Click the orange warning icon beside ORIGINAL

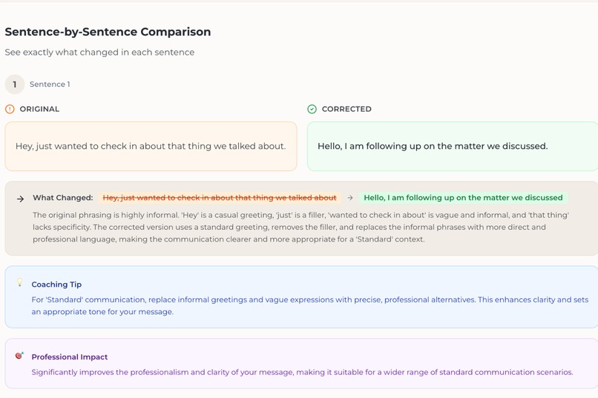point(10,109)
